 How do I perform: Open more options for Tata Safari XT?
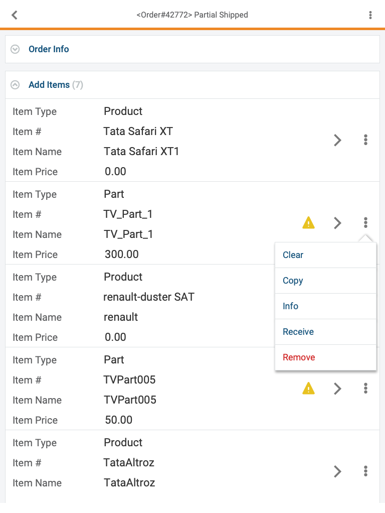[x=366, y=140]
